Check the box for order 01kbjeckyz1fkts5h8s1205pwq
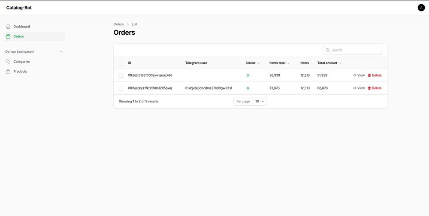Viewport: 429px width, 216px height. [121, 88]
